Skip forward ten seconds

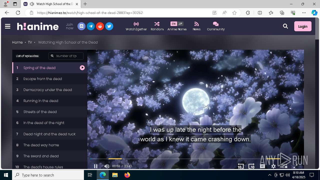[251, 166]
